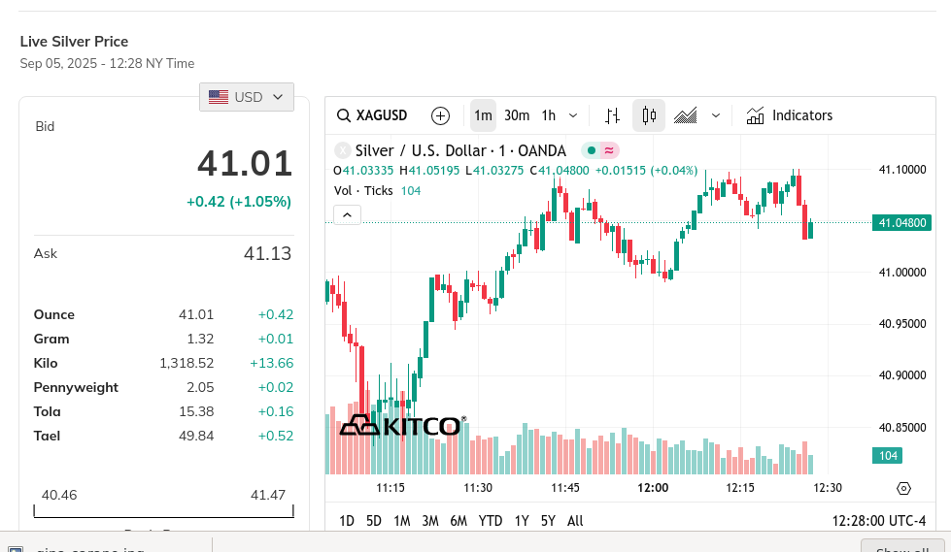Click the 104 volume value label
The image size is (951, 552).
887,456
